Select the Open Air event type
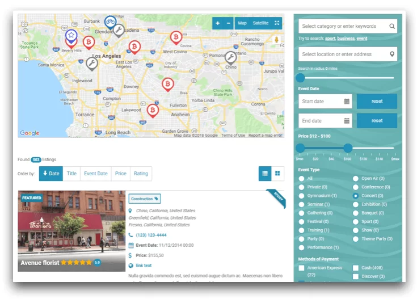Screen dimensions: 417x299 tap(356, 178)
